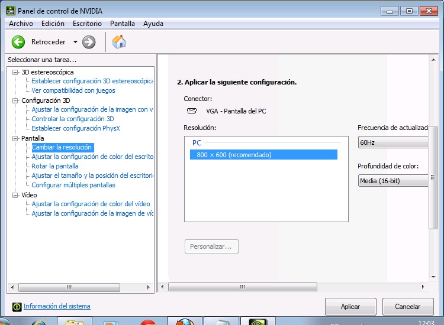Click the right pane's horizontal scrollbar thumb
Screen dimensions: 444x325
pos(242,287)
